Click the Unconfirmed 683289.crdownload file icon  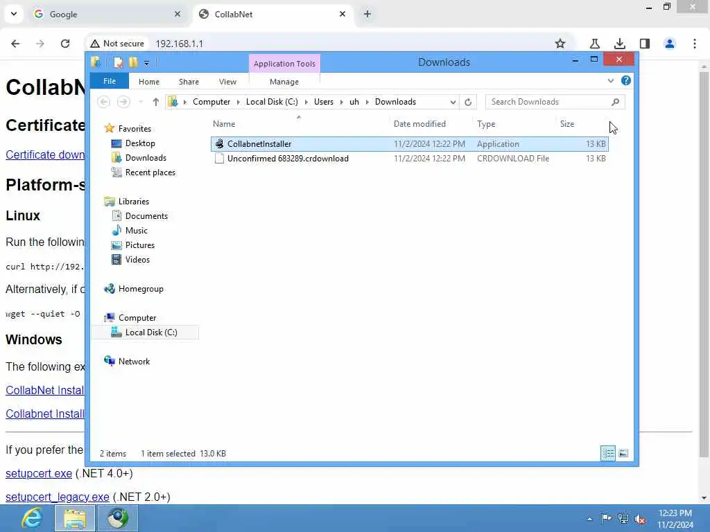click(x=220, y=159)
